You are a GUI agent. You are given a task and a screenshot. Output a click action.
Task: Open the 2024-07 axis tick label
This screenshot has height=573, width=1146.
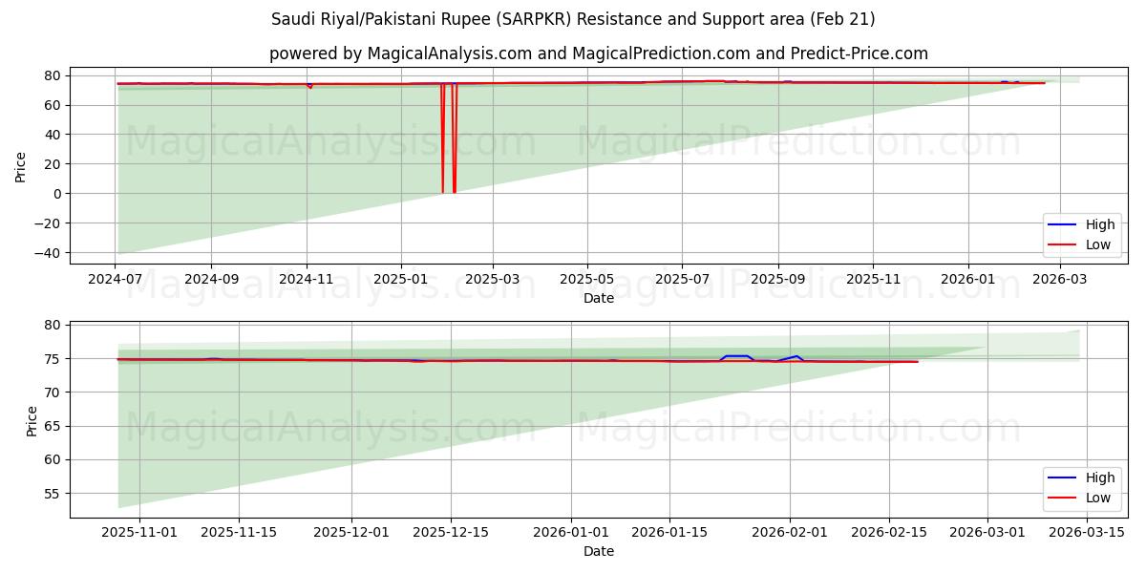(113, 276)
